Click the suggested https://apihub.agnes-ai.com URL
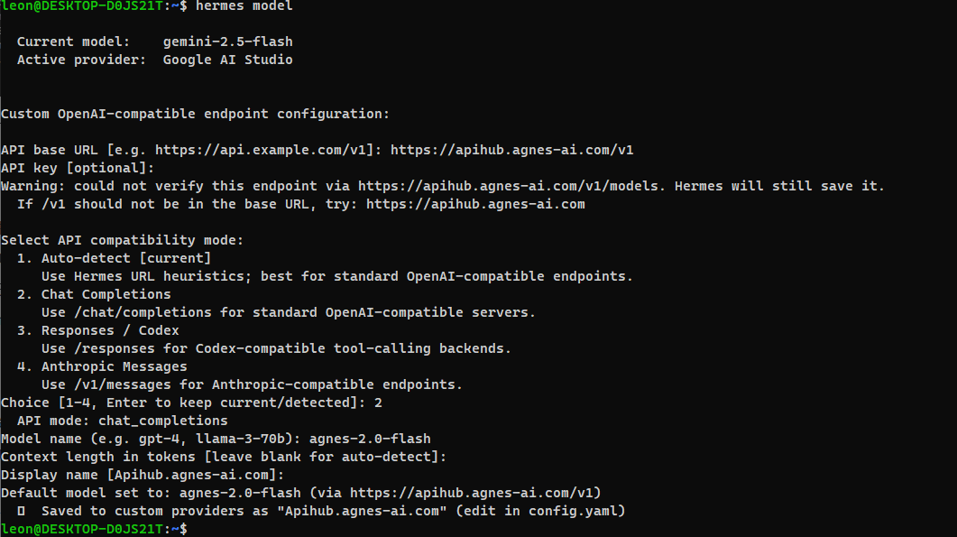The image size is (957, 537). point(475,204)
